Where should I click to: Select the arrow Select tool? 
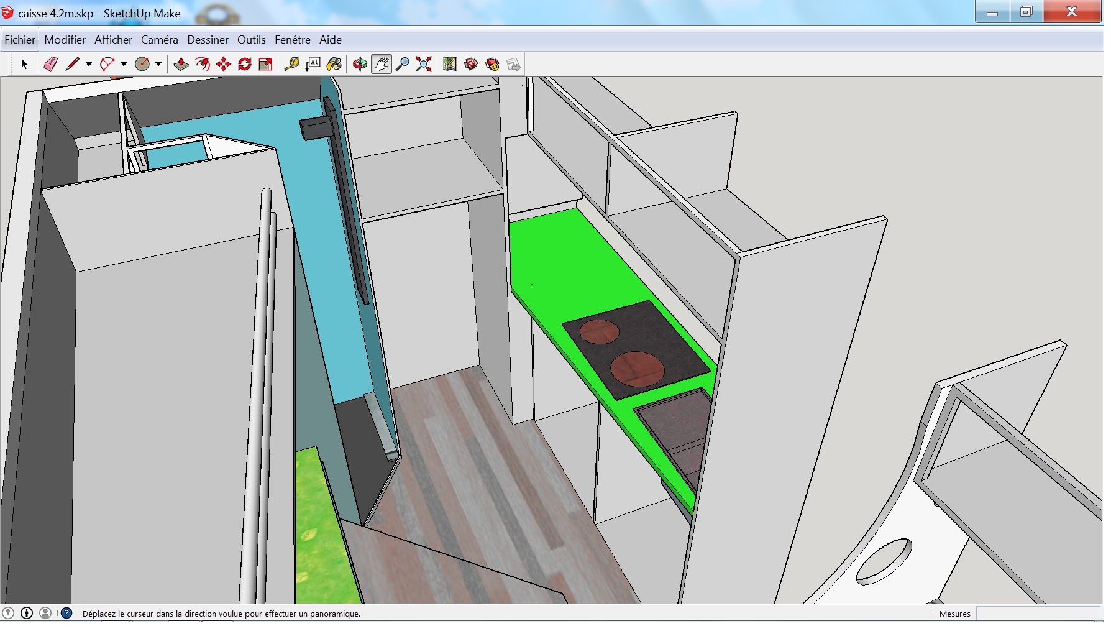pos(24,64)
